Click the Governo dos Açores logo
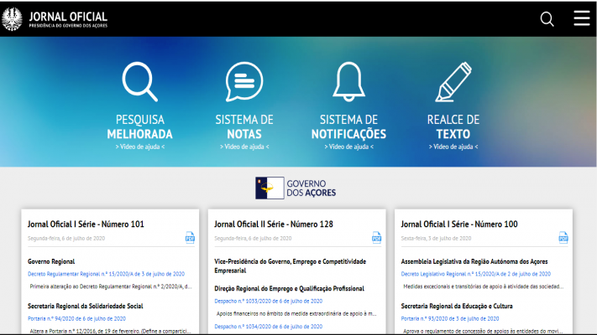The width and height of the screenshot is (597, 335). 298,188
